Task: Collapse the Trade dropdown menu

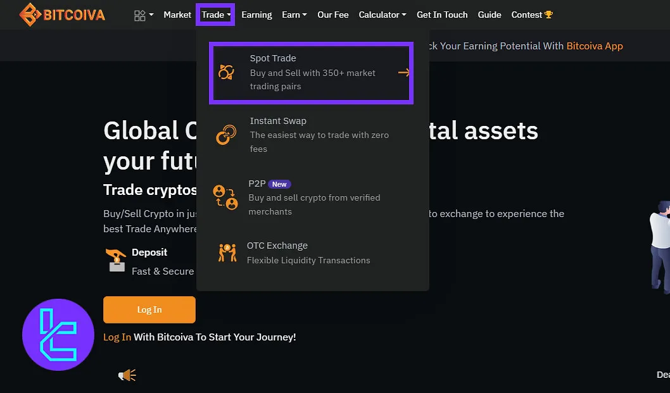Action: coord(215,15)
